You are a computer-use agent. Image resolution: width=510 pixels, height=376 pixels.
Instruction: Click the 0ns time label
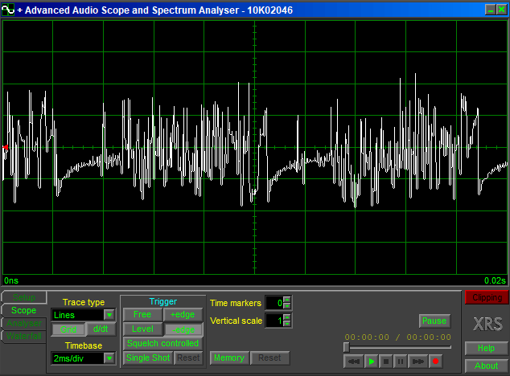click(11, 280)
